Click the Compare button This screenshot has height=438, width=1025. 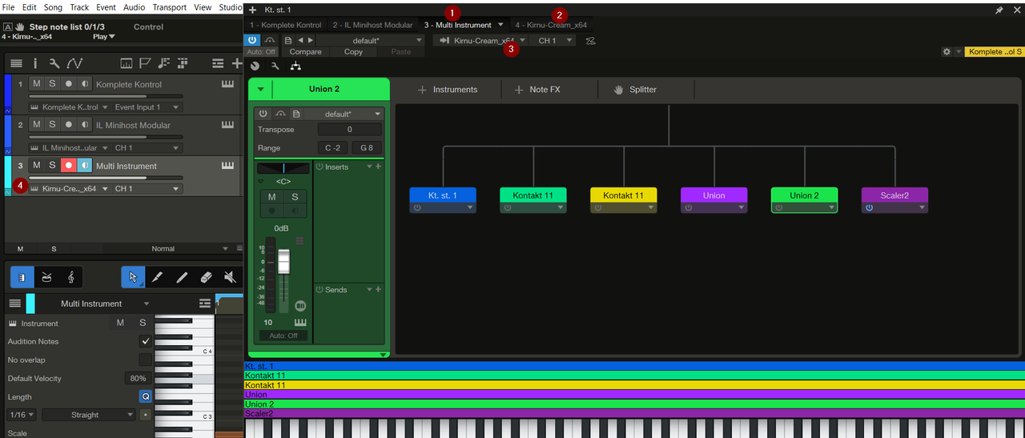[305, 51]
